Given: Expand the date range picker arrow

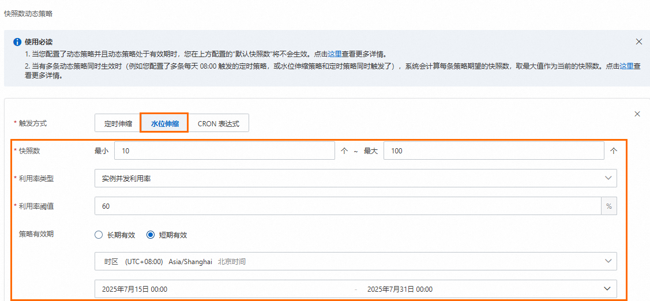Looking at the screenshot, I should pos(608,289).
